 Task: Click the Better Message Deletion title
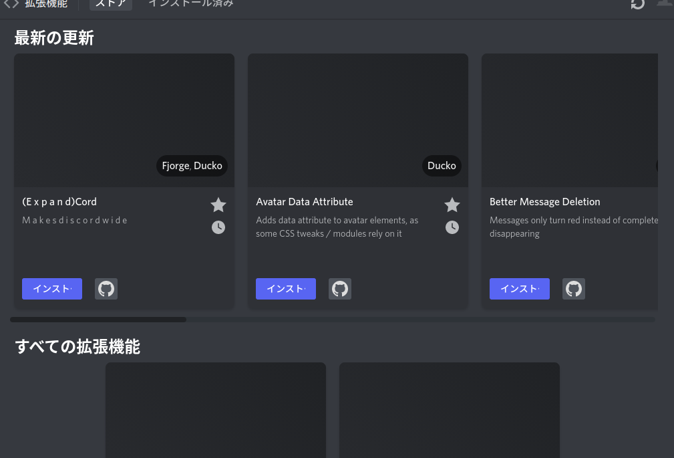544,202
